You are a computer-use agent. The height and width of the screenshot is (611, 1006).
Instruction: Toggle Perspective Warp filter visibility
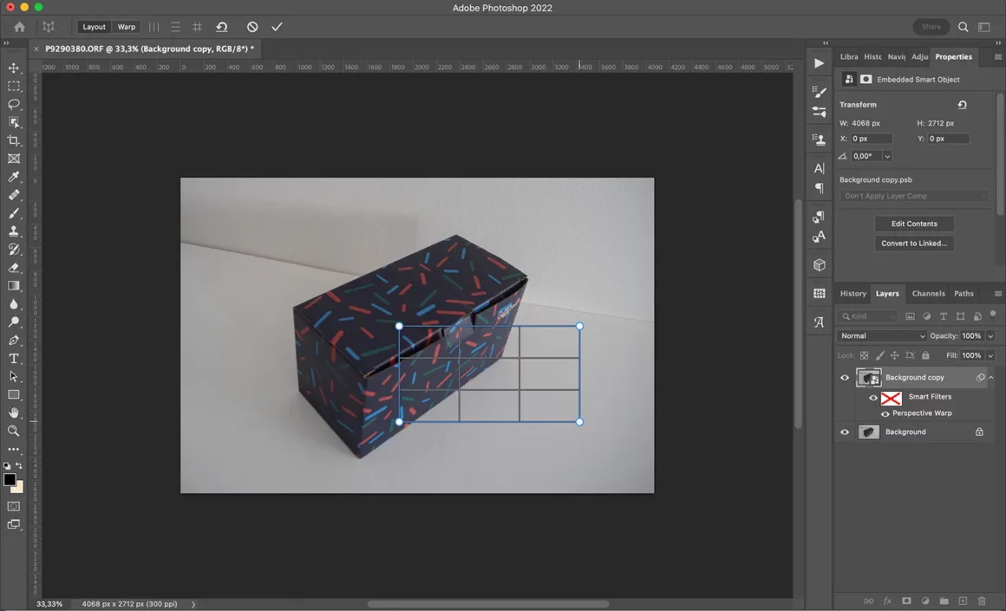pos(885,414)
